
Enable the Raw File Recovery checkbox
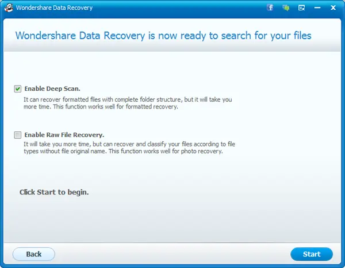pos(18,135)
